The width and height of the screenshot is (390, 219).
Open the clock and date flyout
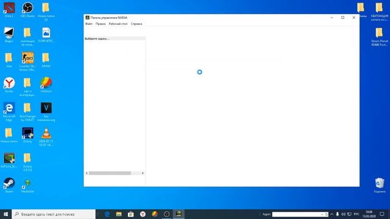coord(369,214)
